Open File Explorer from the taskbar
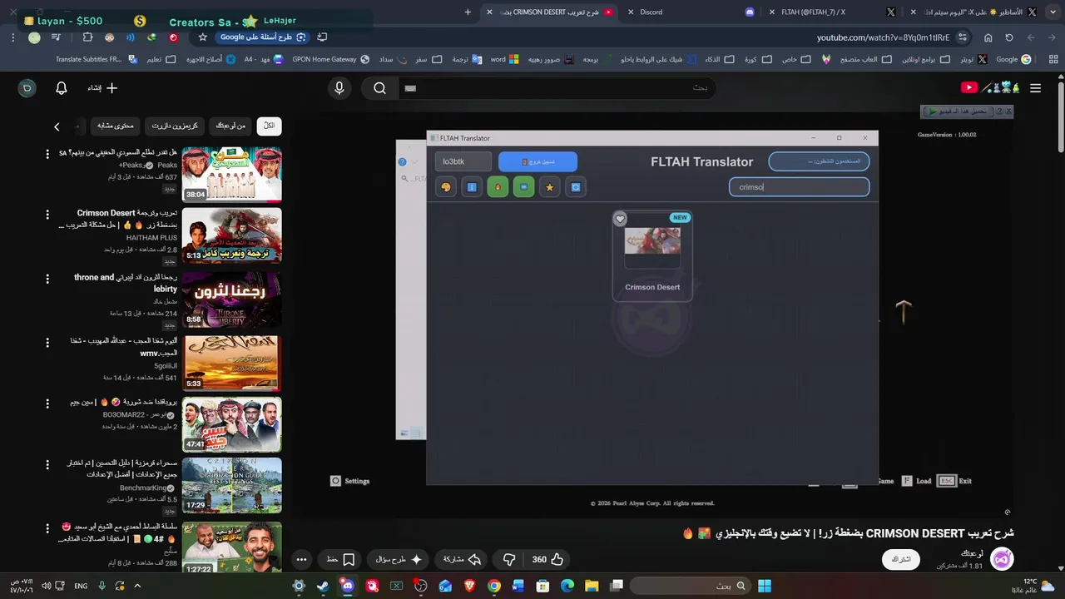Viewport: 1065px width, 599px height. pyautogui.click(x=592, y=586)
